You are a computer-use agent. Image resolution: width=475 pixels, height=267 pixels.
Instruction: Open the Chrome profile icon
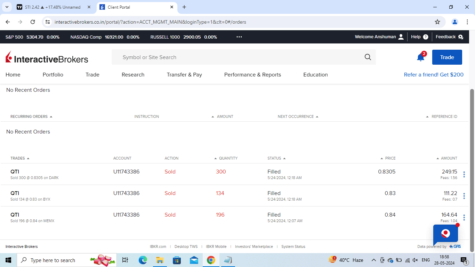(x=455, y=22)
